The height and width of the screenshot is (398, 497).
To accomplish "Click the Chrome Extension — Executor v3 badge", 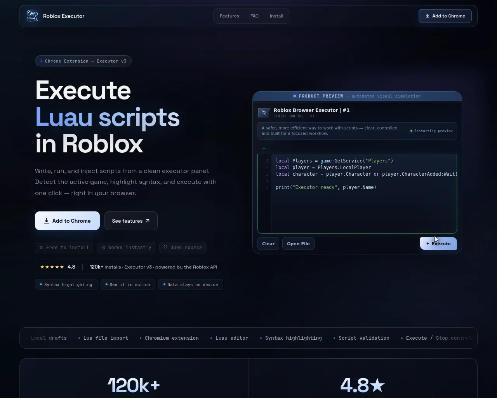I will click(x=83, y=61).
